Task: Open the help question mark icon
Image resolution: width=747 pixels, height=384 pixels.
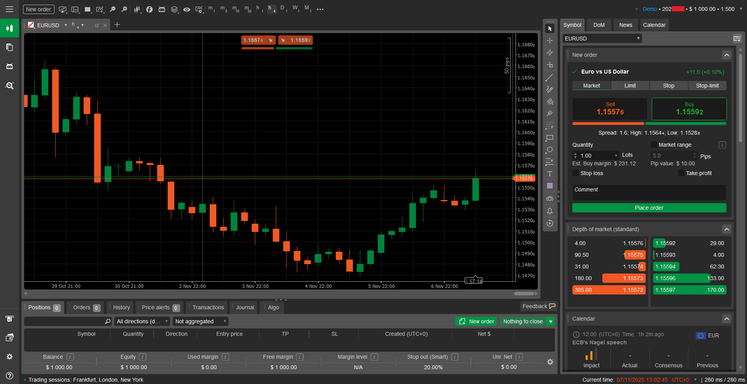Action: coord(9,375)
